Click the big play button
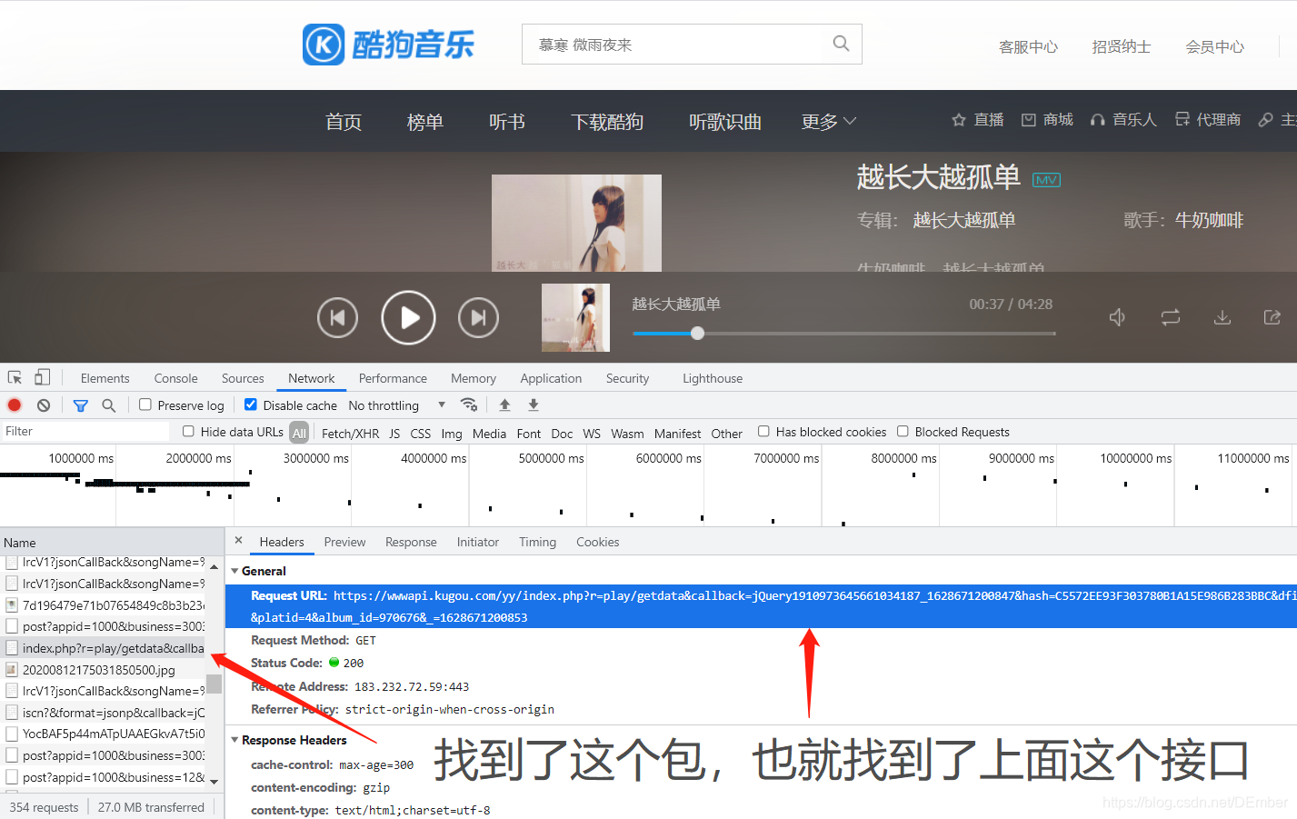Screen dimensions: 1297x819 (408, 317)
